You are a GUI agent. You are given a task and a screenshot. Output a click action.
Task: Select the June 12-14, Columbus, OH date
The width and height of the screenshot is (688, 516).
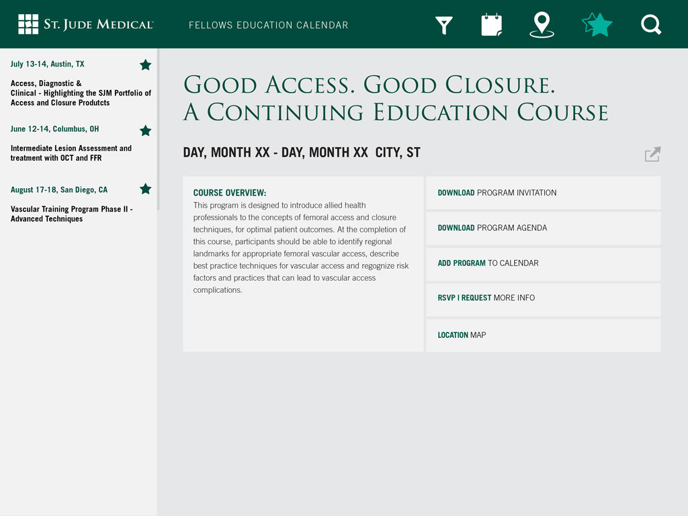coord(55,129)
